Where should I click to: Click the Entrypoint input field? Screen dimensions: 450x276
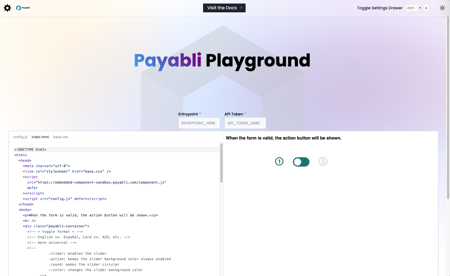199,123
